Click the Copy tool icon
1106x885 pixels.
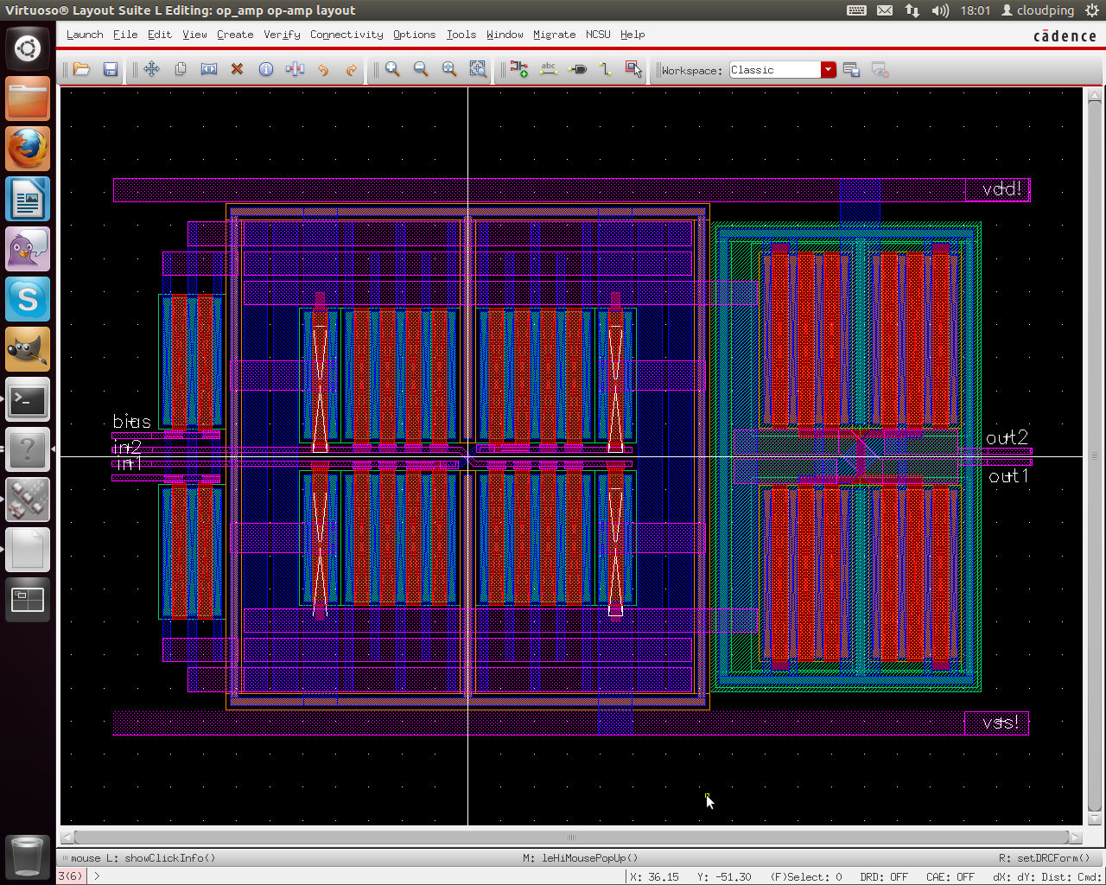[x=181, y=69]
